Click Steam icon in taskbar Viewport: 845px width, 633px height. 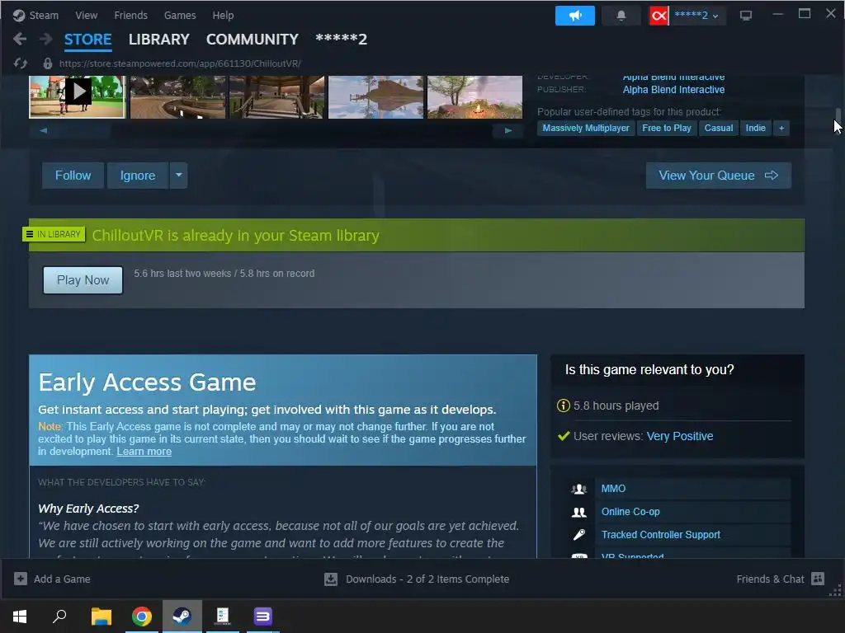182,617
